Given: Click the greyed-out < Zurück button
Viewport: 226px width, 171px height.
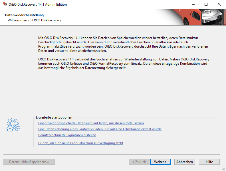Looking at the screenshot, I should (x=139, y=162).
